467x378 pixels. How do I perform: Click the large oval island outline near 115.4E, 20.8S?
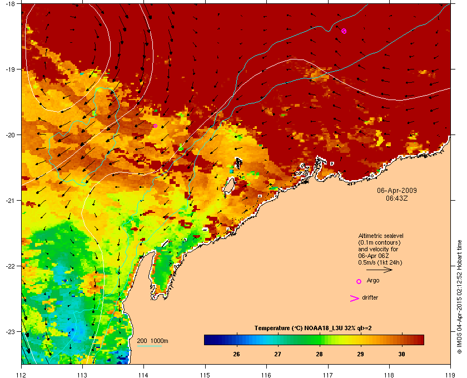pos(228,186)
